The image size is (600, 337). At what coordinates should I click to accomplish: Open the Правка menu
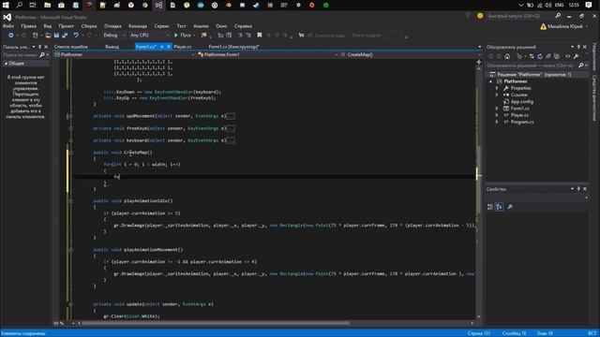coord(28,26)
